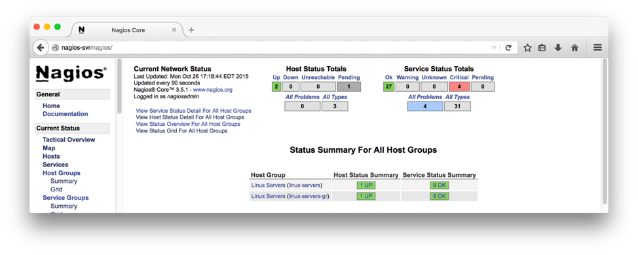Viewport: 638px width, 255px height.
Task: Click the red Critical count of 4
Action: [459, 87]
